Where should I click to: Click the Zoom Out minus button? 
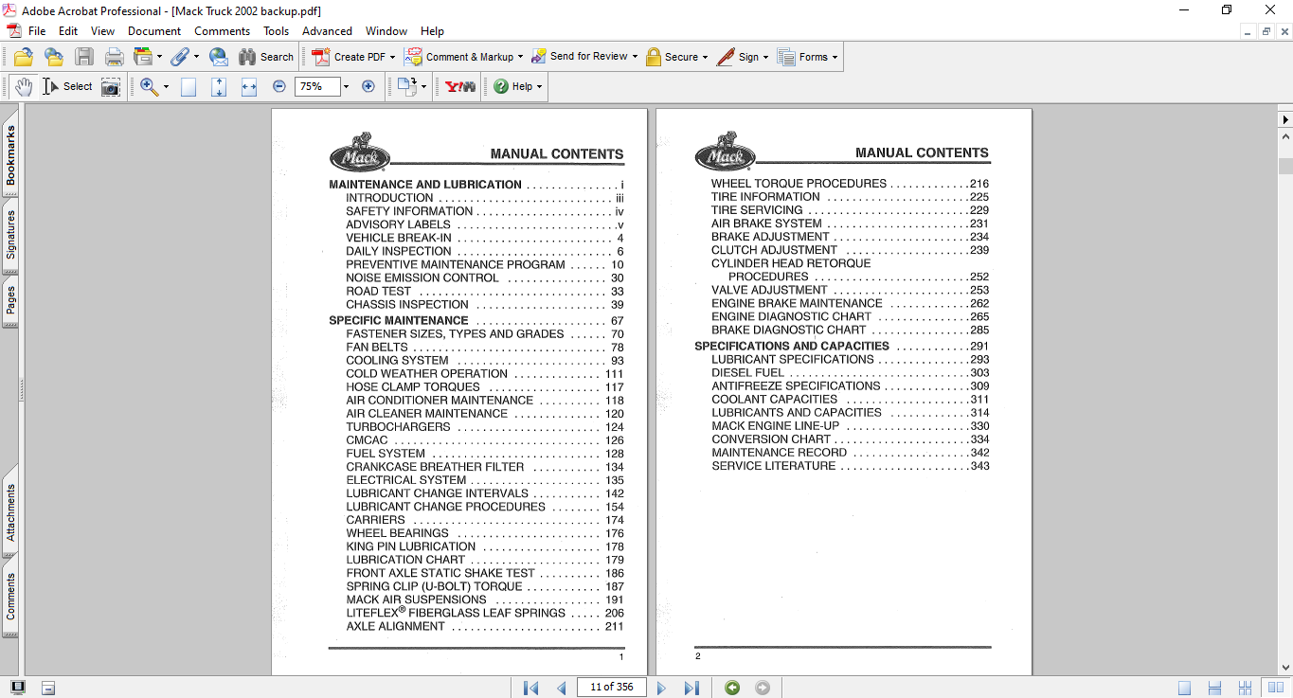279,86
